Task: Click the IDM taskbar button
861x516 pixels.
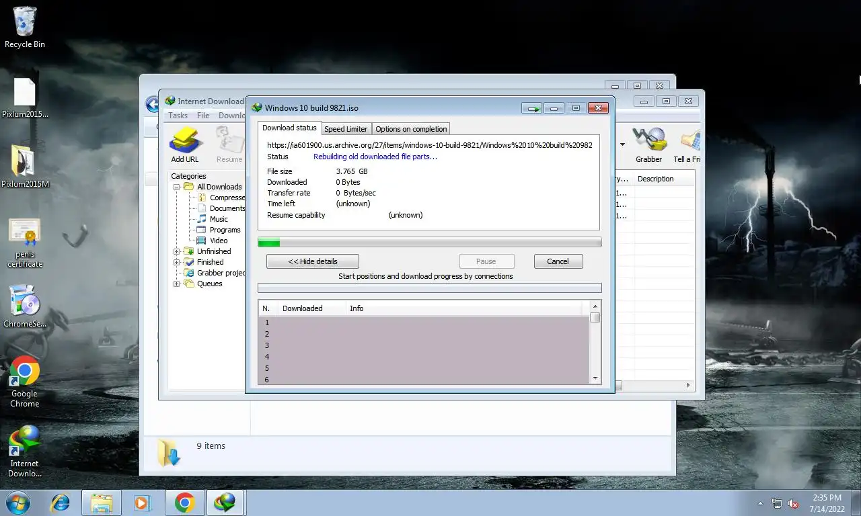Action: [x=225, y=503]
